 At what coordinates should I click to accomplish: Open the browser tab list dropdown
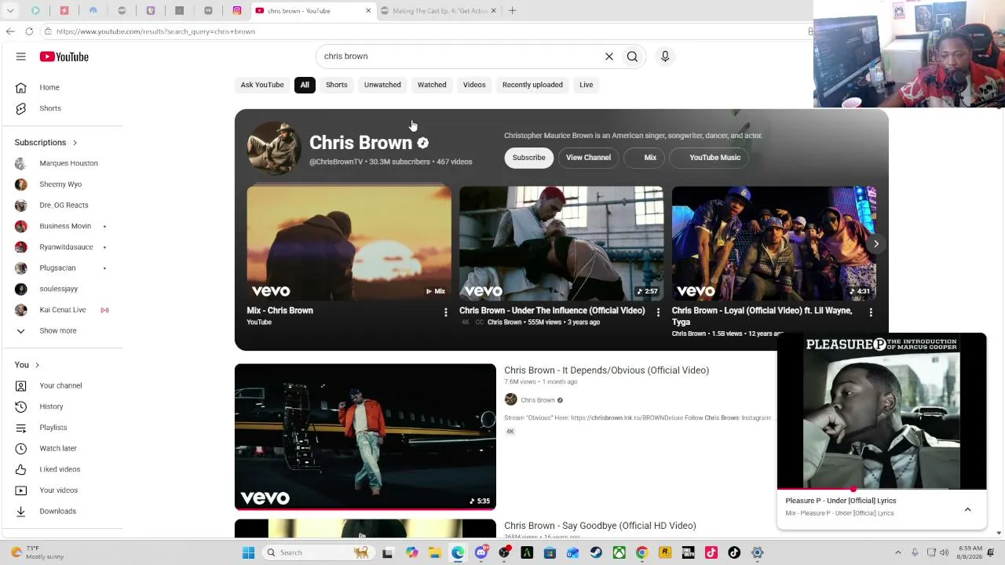coord(10,11)
